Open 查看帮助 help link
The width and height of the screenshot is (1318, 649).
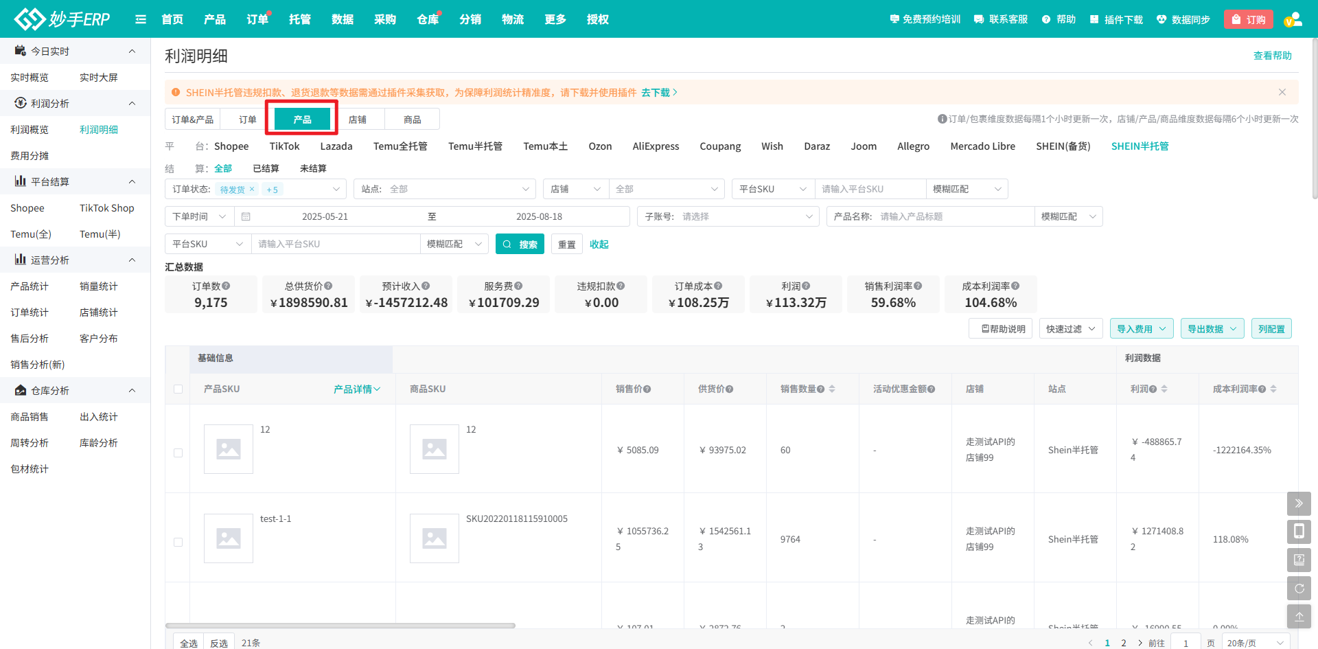[1272, 56]
